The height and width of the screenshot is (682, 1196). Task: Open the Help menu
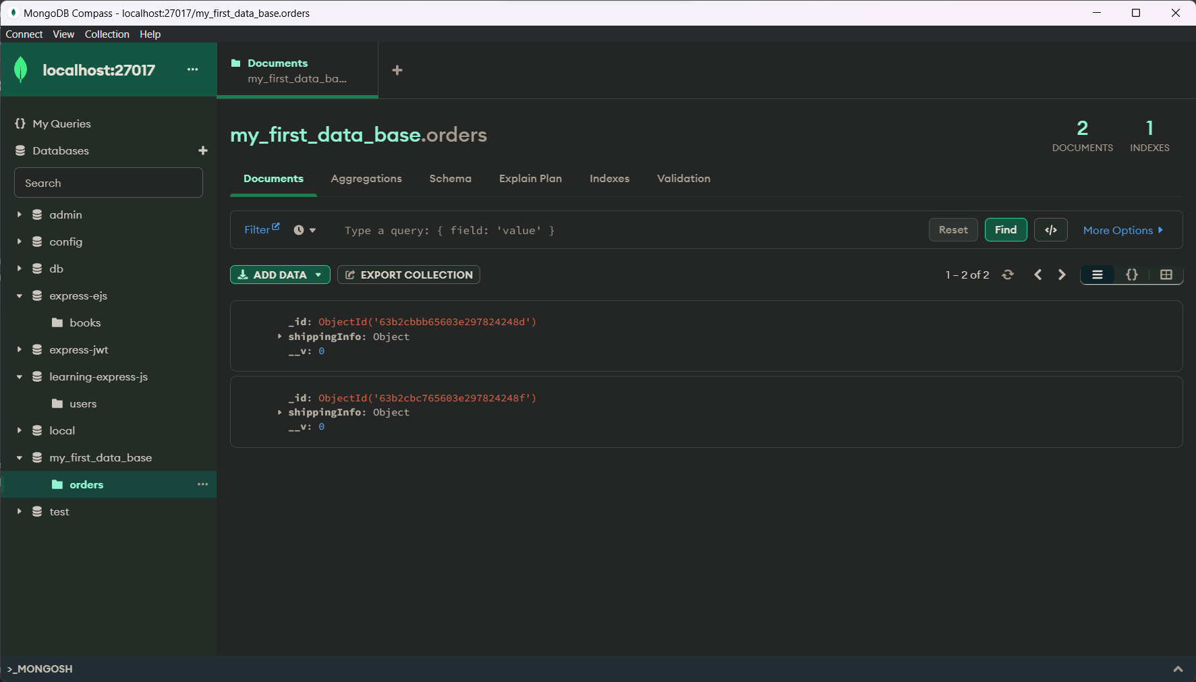(x=150, y=34)
